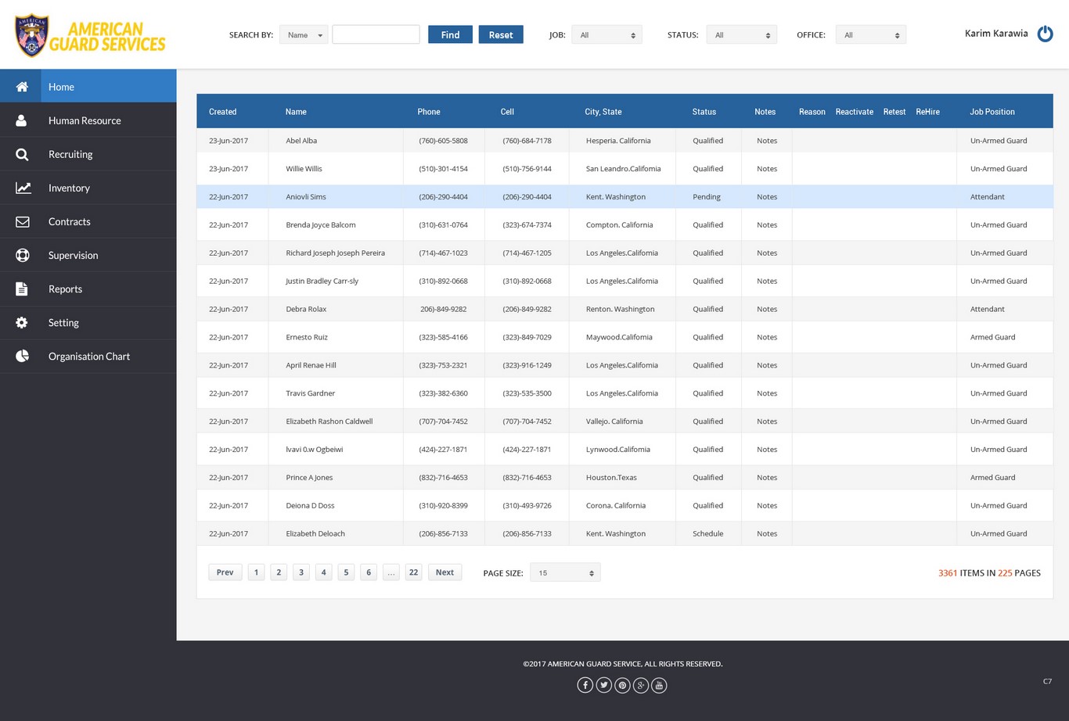Viewport: 1069px width, 721px height.
Task: Click the search text input field
Action: [x=376, y=34]
